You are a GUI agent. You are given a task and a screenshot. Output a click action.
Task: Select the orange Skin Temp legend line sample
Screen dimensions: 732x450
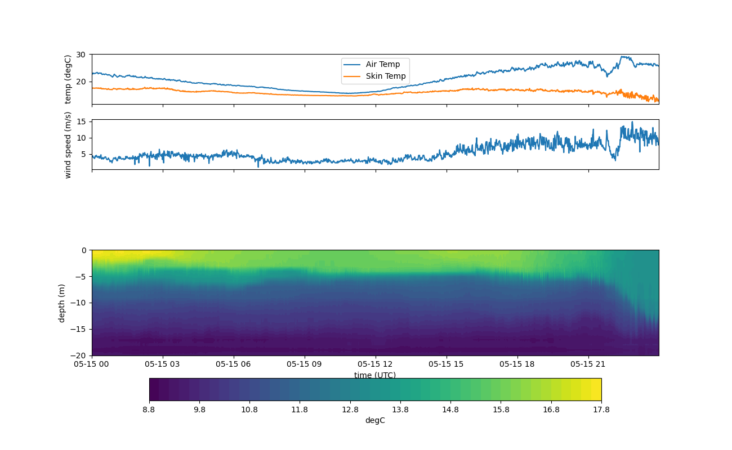pyautogui.click(x=352, y=76)
